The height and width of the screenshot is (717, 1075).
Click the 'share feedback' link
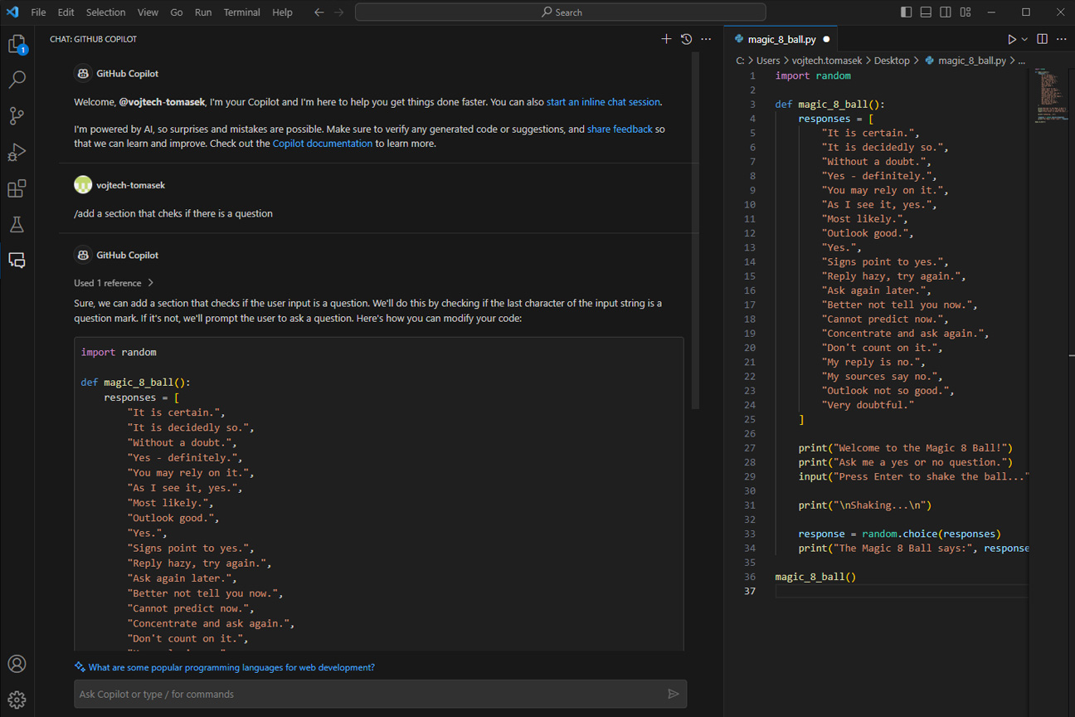[x=620, y=129]
